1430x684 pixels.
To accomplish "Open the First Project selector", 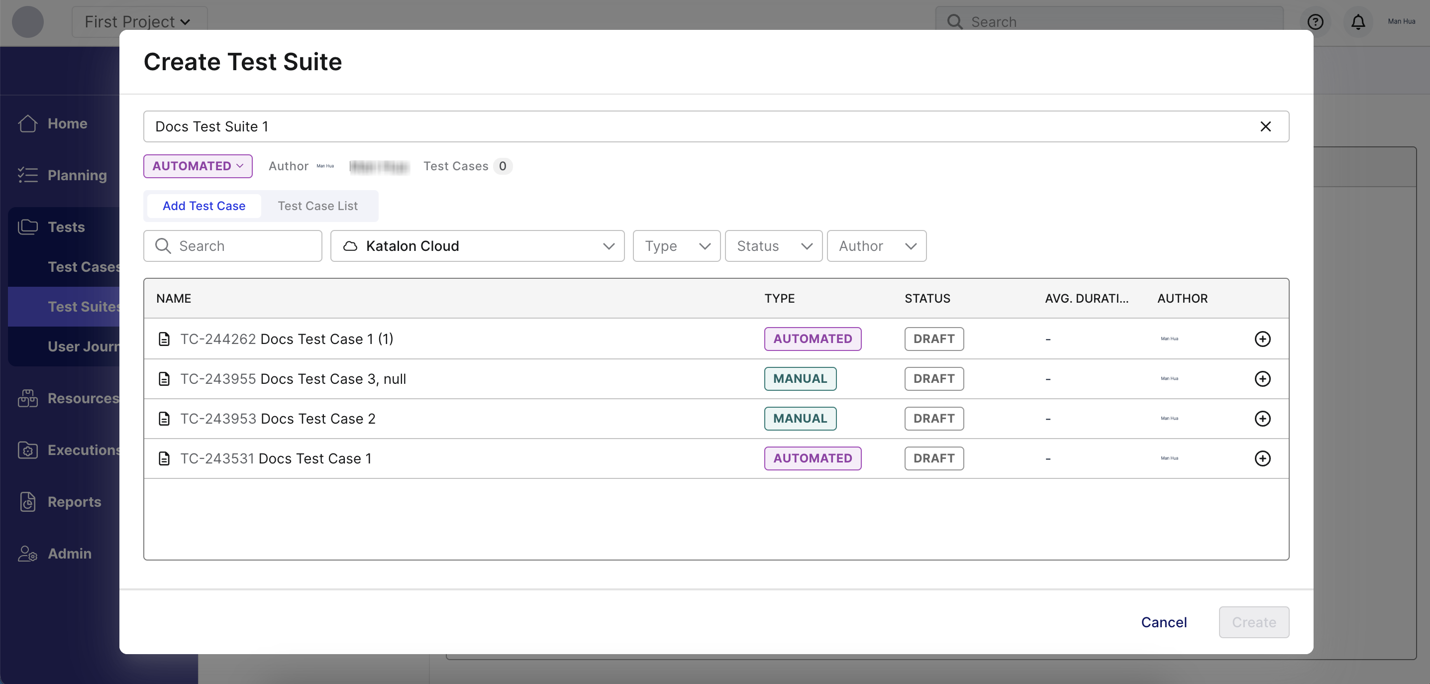I will [x=139, y=21].
